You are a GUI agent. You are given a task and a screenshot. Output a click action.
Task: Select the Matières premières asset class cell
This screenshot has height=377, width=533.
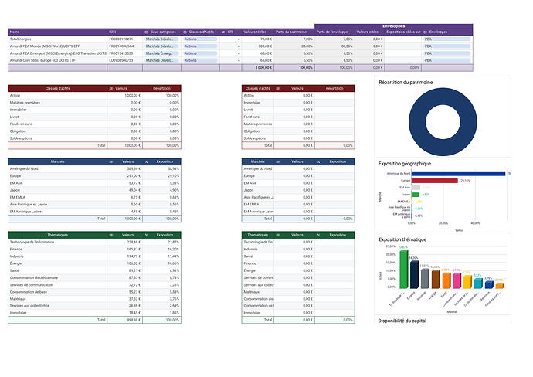click(57, 103)
